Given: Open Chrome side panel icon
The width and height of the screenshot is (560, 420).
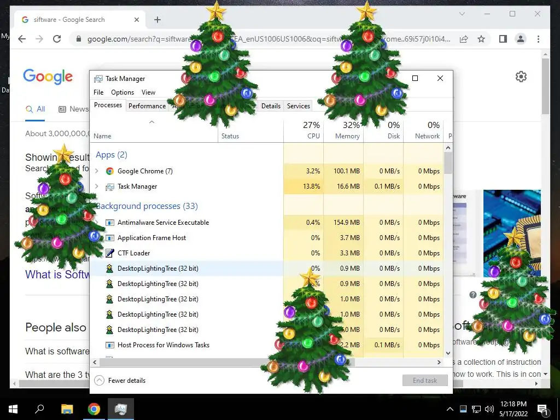Looking at the screenshot, I should tap(503, 39).
